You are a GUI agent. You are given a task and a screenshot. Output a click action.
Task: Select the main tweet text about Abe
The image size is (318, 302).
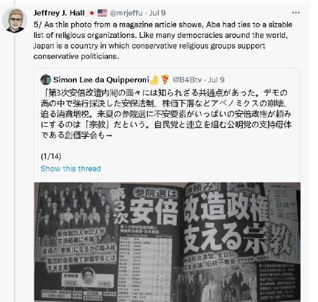163,40
